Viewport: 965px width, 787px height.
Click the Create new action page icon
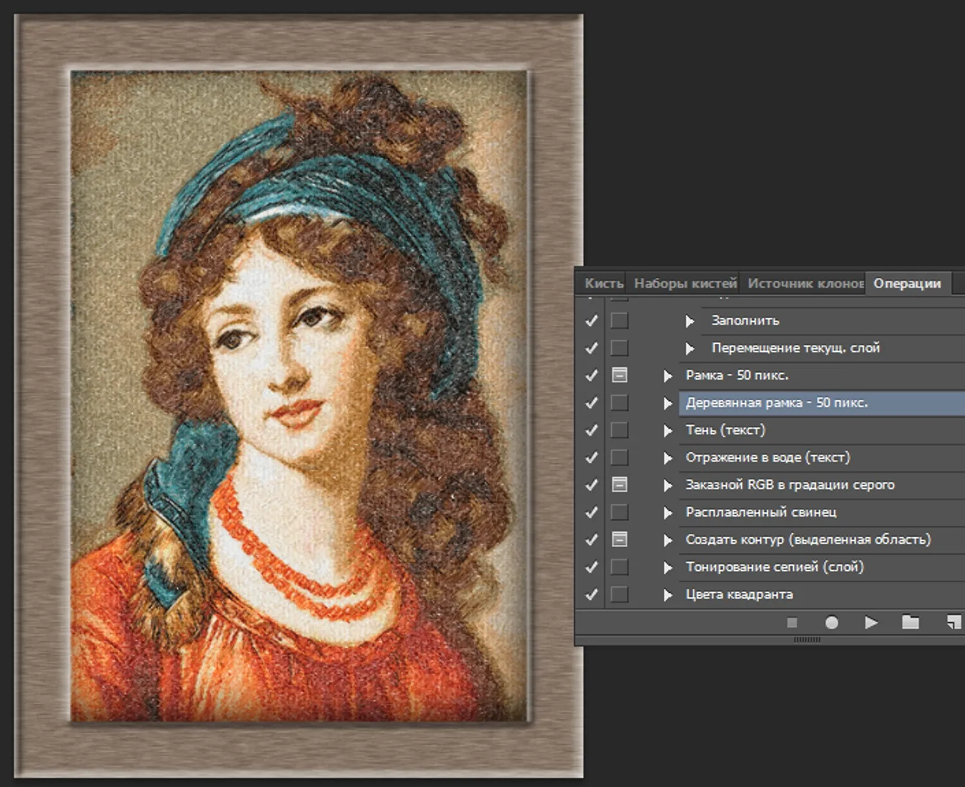coord(954,622)
